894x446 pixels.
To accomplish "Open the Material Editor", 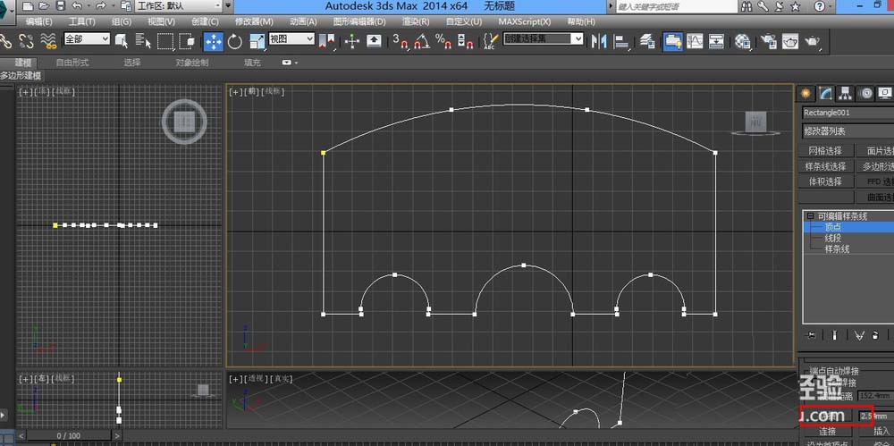I will pos(742,40).
